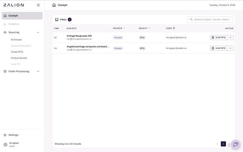Expand the Order Processing chevron
Viewport: 243px width, 152px height.
click(38, 71)
